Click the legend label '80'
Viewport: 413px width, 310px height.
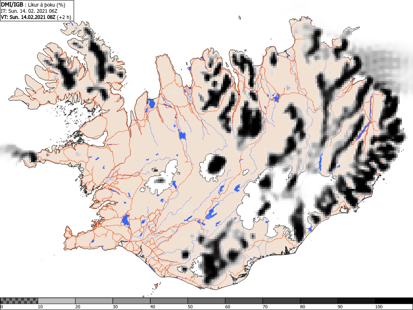pos(302,307)
